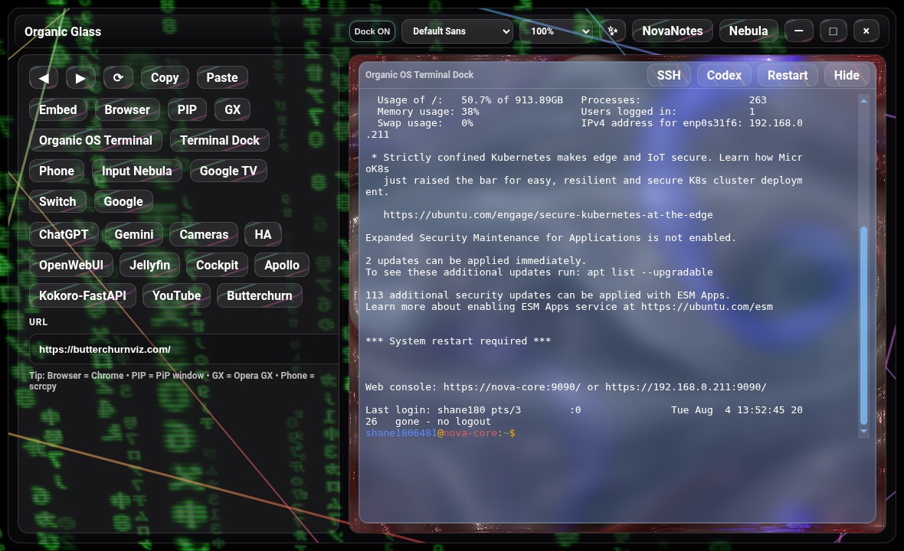The image size is (904, 551).
Task: Open the Google shortcut
Action: coord(123,201)
